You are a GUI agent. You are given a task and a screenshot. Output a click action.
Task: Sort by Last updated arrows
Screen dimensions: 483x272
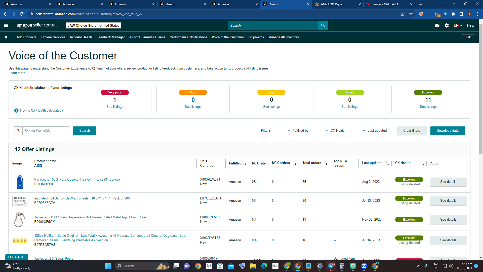(387, 163)
